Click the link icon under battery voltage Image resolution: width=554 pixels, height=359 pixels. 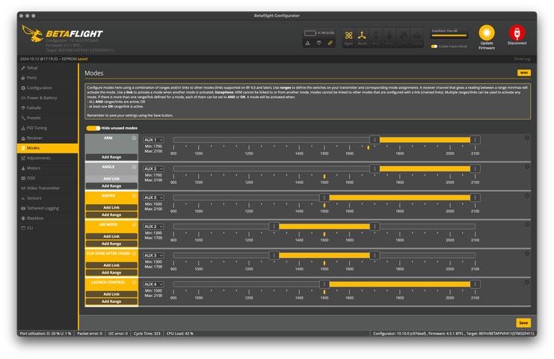[330, 43]
